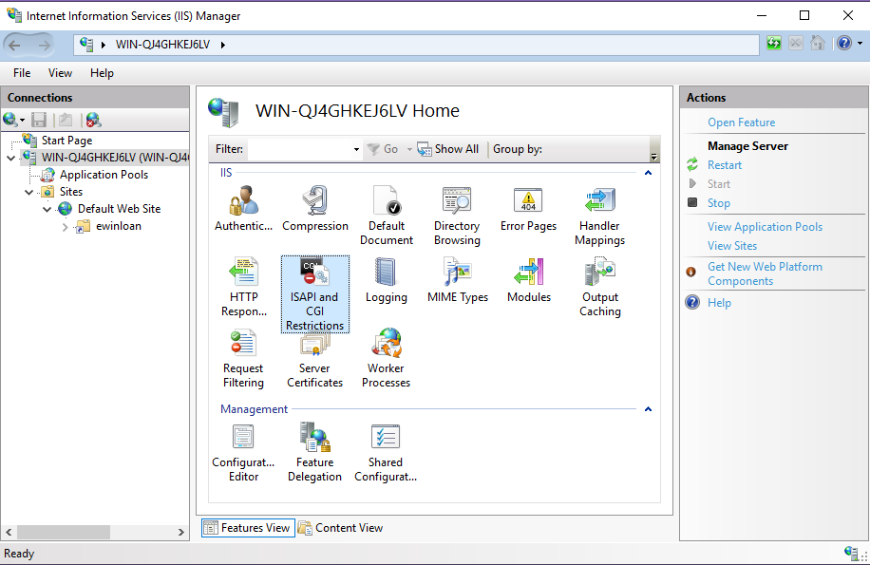
Task: Open Handler Mappings feature
Action: coord(600,216)
